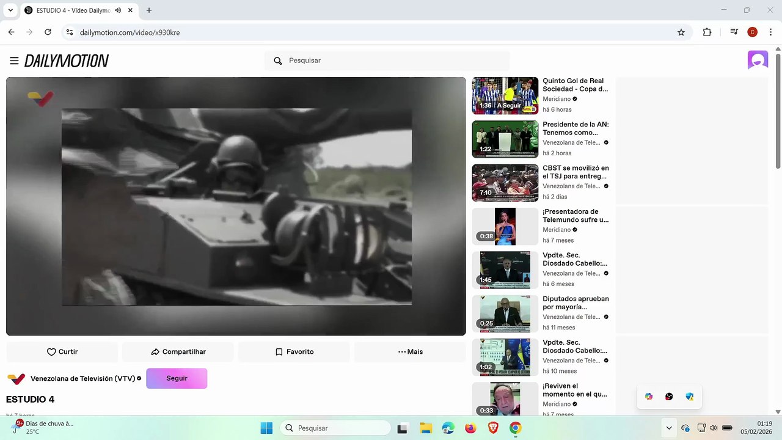Open 'Quinto Gol de Real Sociedad' video title

click(x=576, y=85)
